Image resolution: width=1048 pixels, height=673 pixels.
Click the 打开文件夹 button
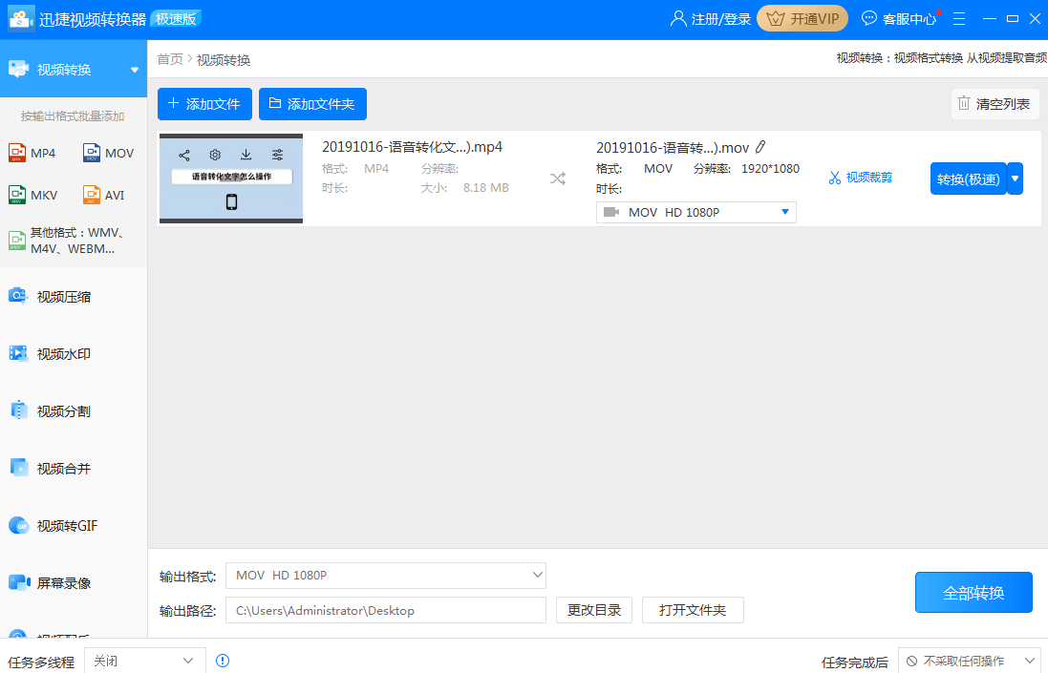click(693, 610)
